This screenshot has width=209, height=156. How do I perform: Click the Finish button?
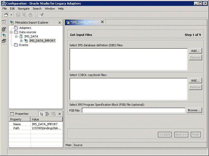click(x=196, y=135)
